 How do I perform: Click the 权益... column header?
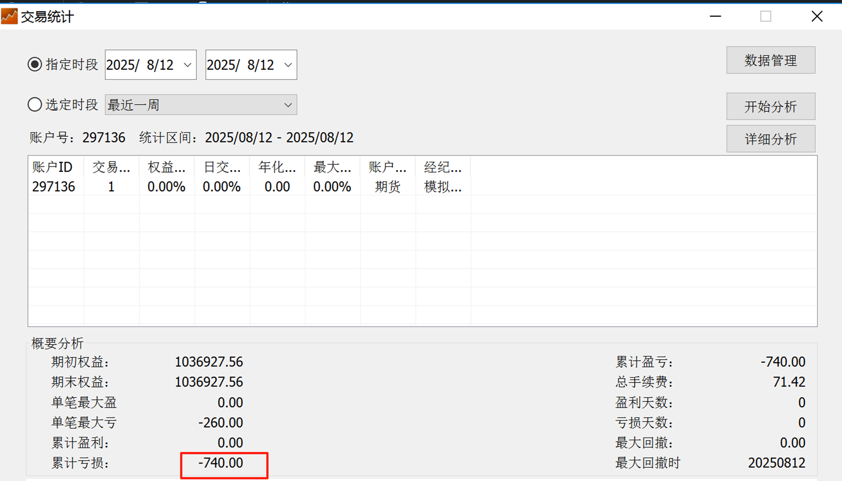click(166, 167)
